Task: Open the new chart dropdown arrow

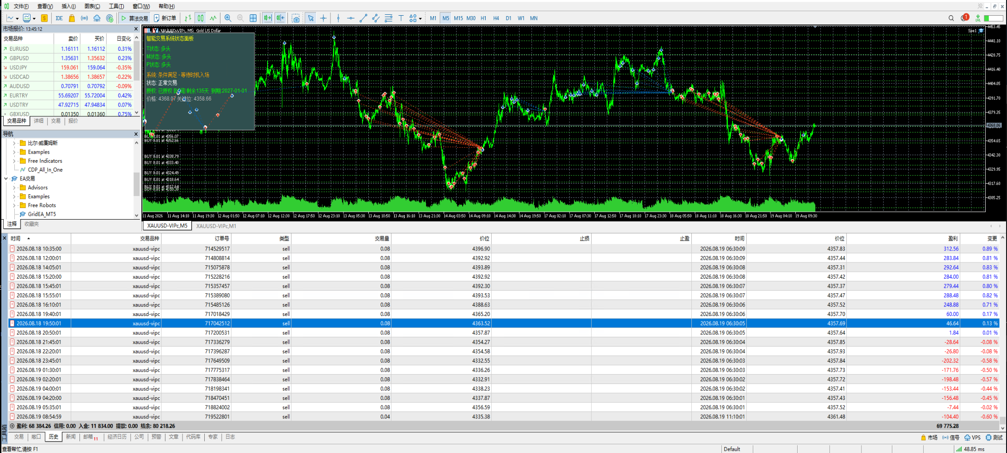Action: [x=17, y=19]
